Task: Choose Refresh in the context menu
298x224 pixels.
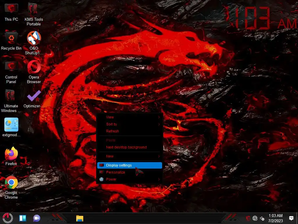Action: (x=130, y=131)
